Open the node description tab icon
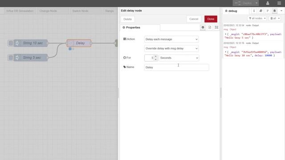Screen dimensions: 285x160 tap(210, 28)
